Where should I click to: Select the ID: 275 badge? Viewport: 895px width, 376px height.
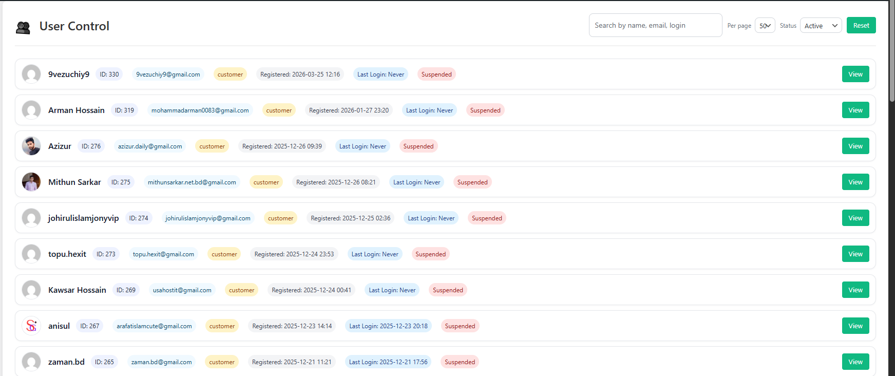(121, 182)
